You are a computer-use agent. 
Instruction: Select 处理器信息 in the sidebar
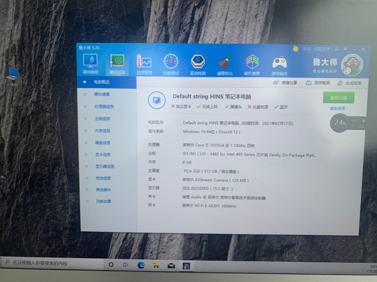[104, 107]
